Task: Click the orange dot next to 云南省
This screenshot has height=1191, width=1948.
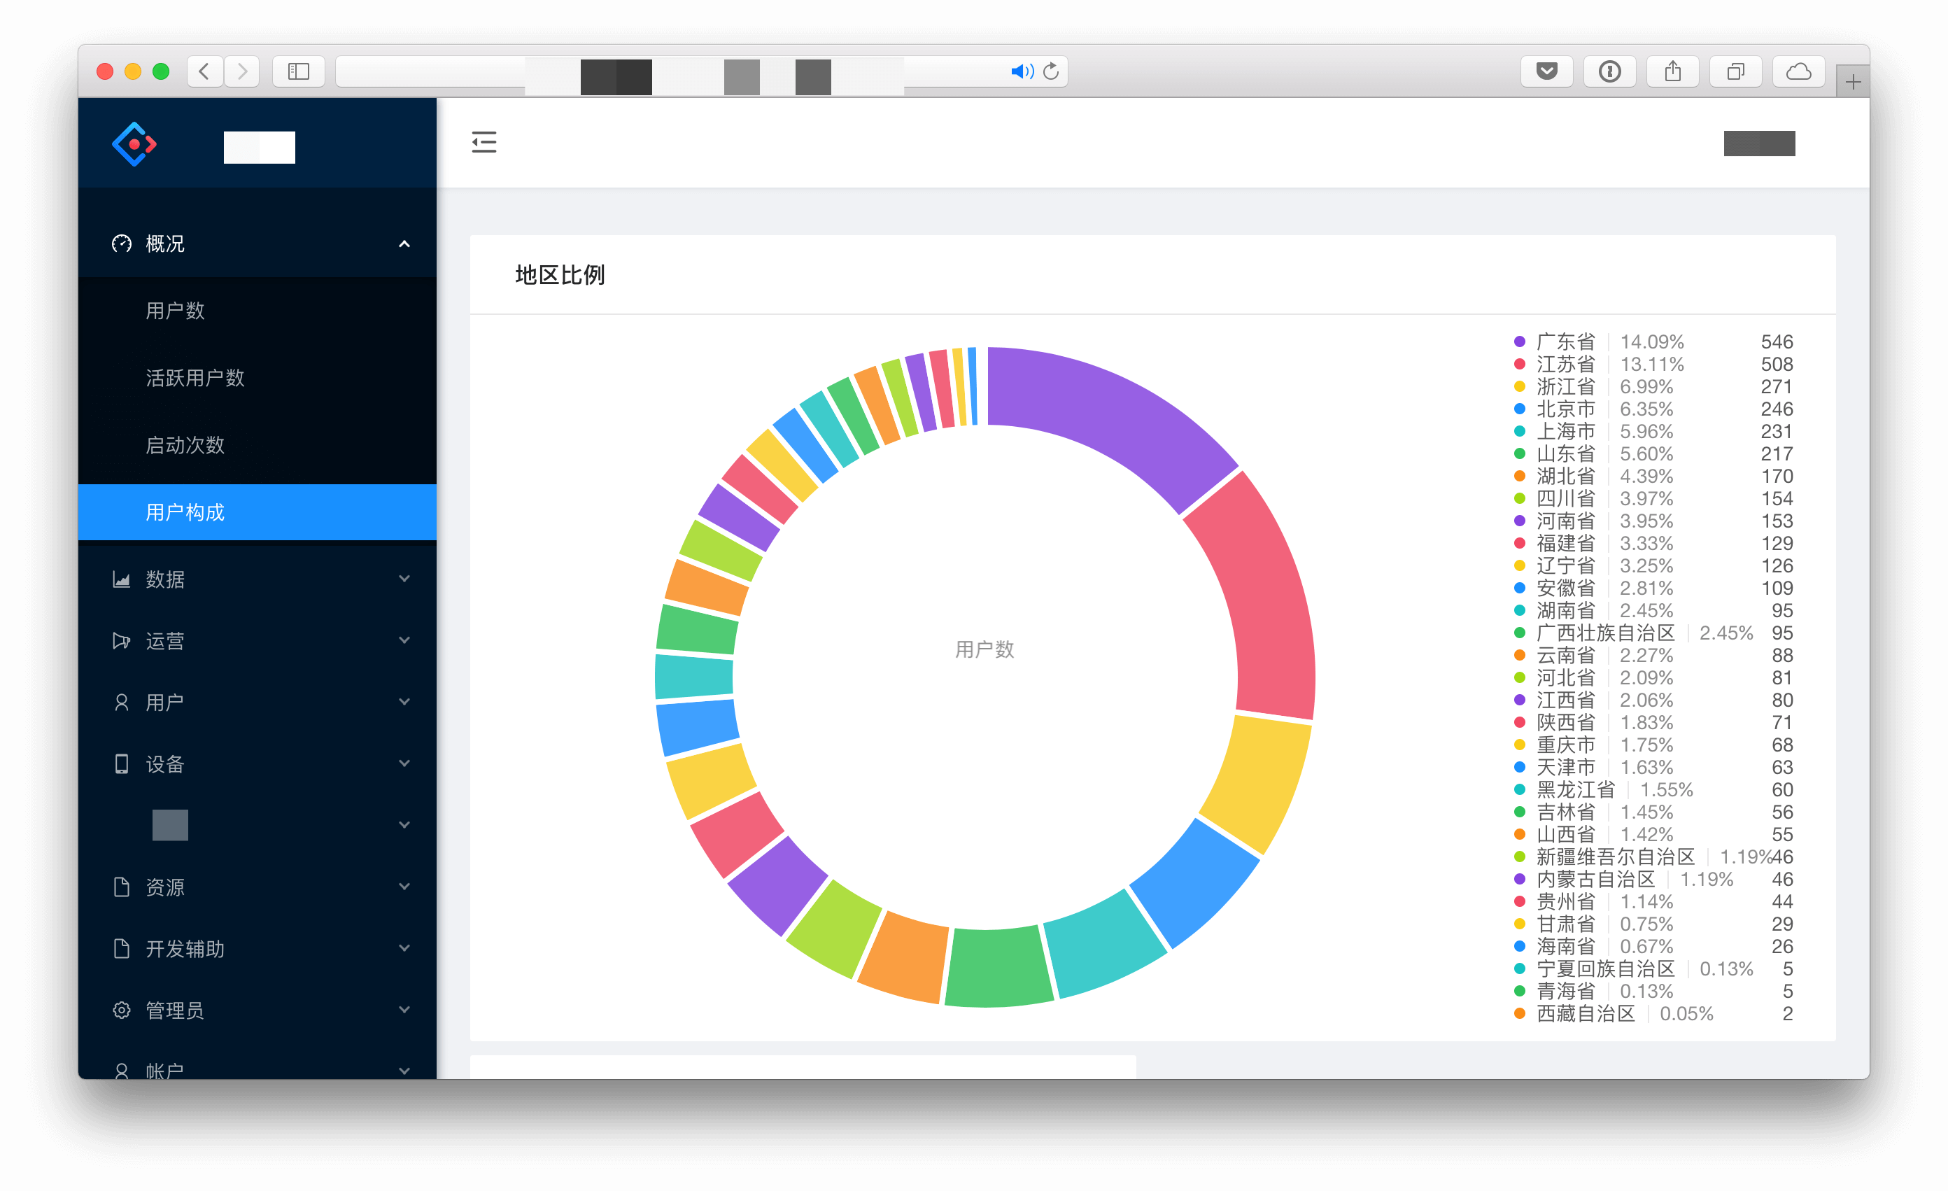Action: click(x=1520, y=656)
